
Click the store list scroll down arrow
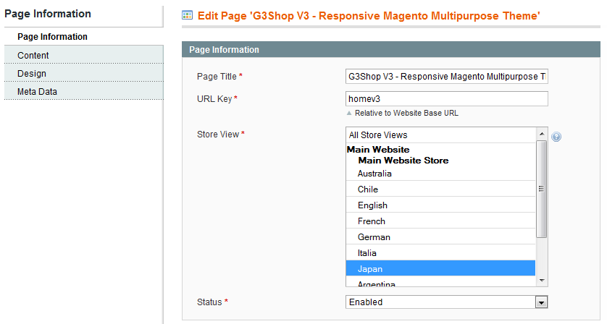542,281
